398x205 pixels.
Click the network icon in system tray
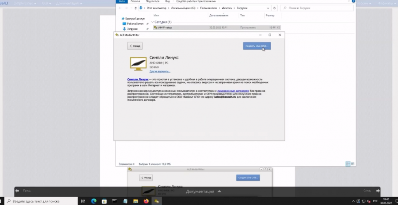(363, 201)
